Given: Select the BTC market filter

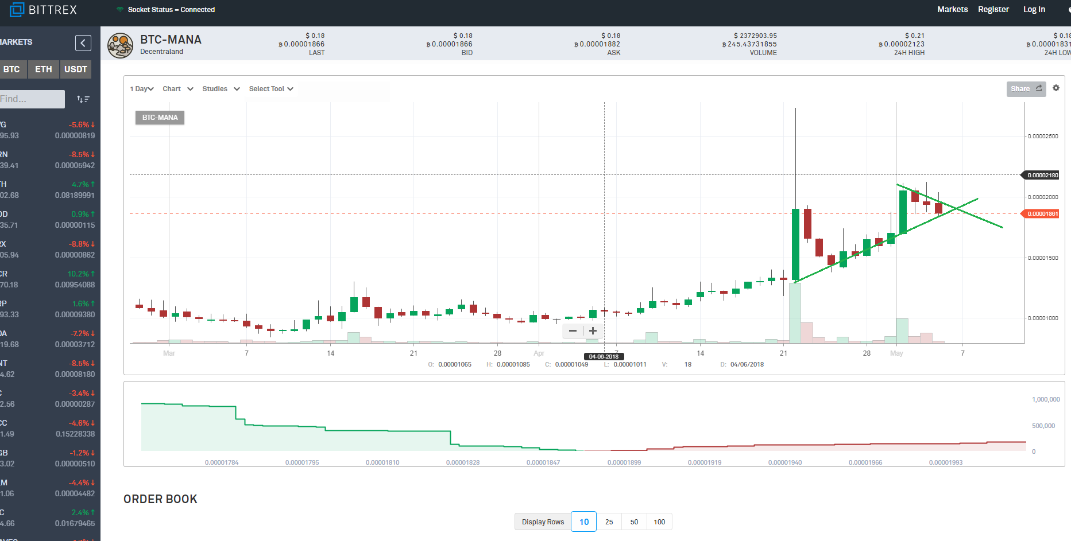Looking at the screenshot, I should (13, 69).
